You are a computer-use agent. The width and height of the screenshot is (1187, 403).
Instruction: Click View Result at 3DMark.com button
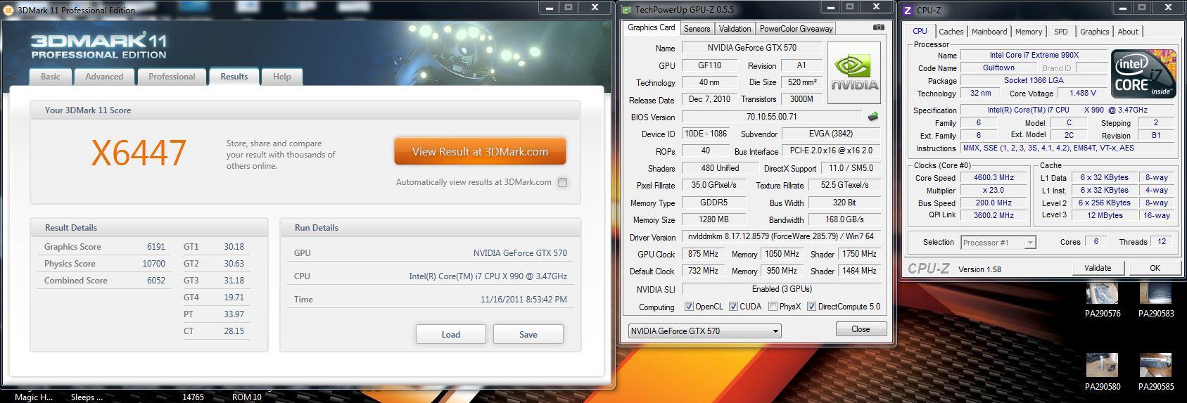[480, 151]
